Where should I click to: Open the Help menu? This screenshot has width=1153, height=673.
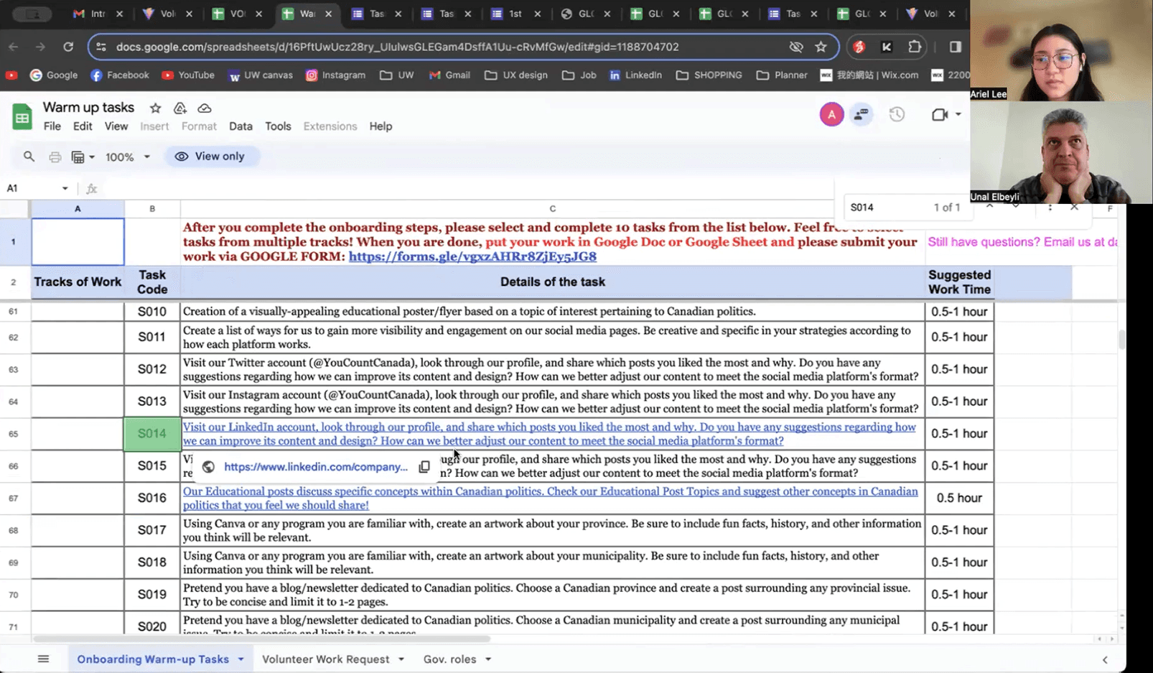(381, 126)
